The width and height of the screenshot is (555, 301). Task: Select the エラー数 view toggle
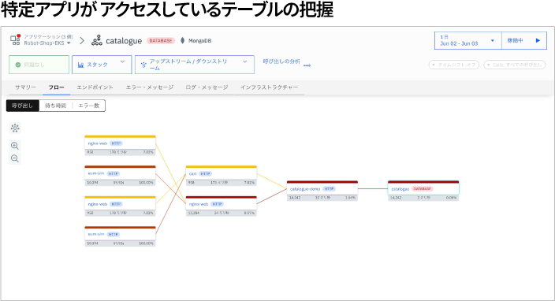(x=89, y=106)
